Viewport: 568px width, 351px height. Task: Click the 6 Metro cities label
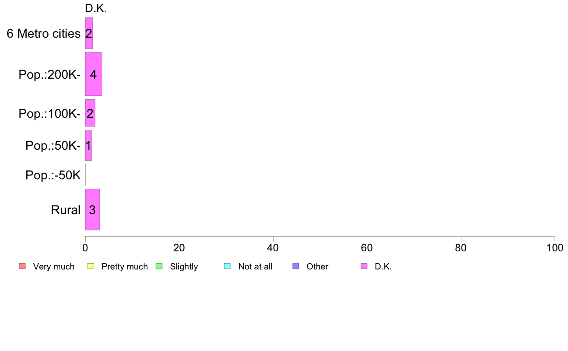tap(44, 33)
